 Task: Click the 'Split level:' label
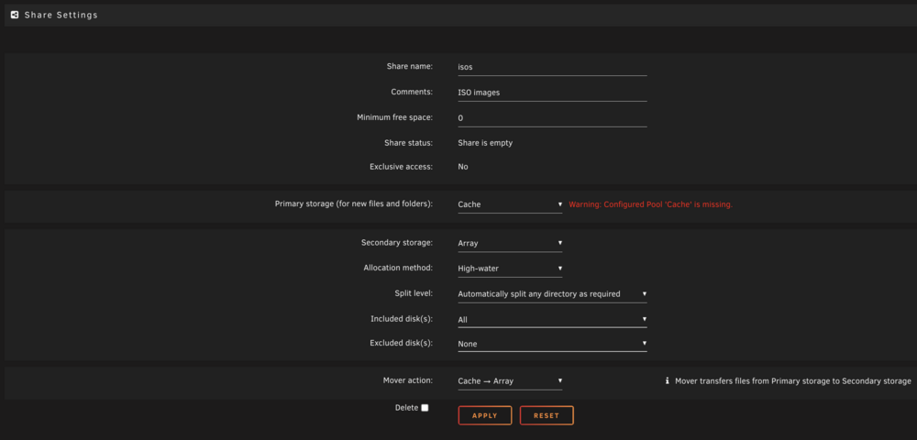pyautogui.click(x=414, y=292)
